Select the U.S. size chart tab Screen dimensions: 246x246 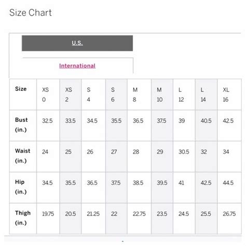click(77, 43)
